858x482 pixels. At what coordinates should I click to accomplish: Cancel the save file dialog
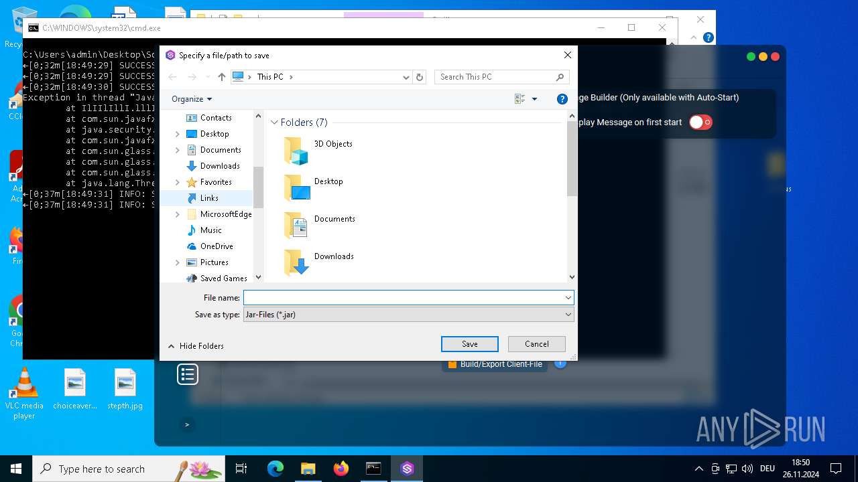536,344
